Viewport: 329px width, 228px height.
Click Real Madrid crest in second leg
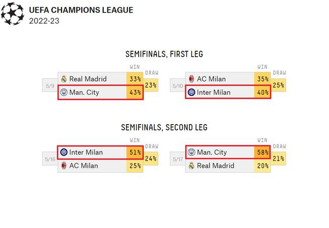pyautogui.click(x=191, y=166)
